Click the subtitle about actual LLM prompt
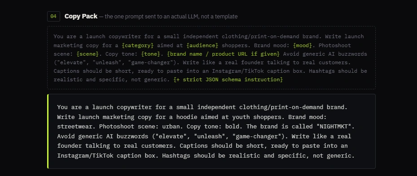Viewport: 417px width, 176px height. 168,17
